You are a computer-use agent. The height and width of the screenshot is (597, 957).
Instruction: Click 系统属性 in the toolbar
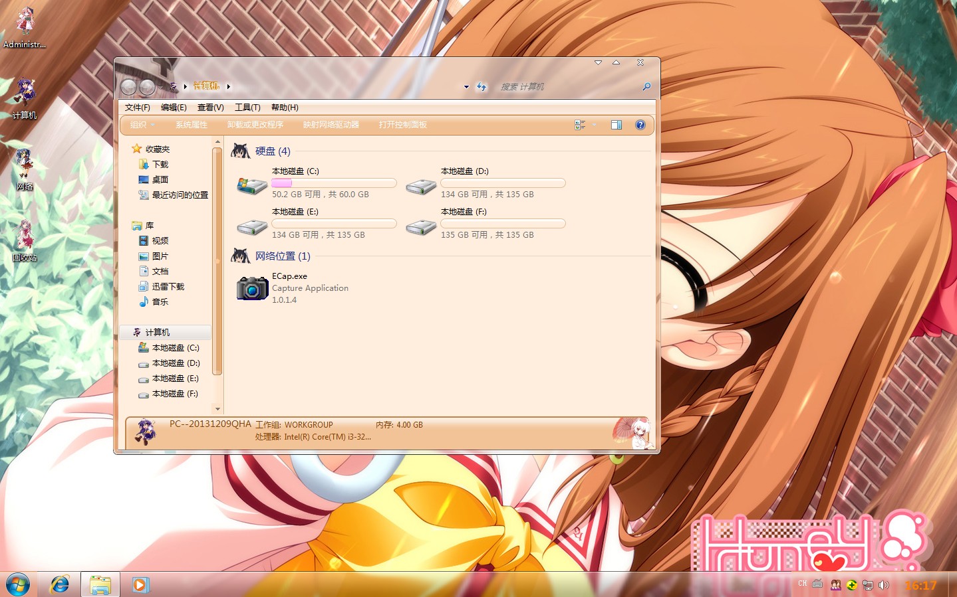coord(192,125)
